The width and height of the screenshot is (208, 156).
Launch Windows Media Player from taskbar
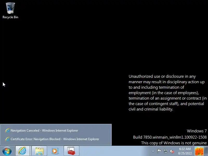[x=55, y=151]
